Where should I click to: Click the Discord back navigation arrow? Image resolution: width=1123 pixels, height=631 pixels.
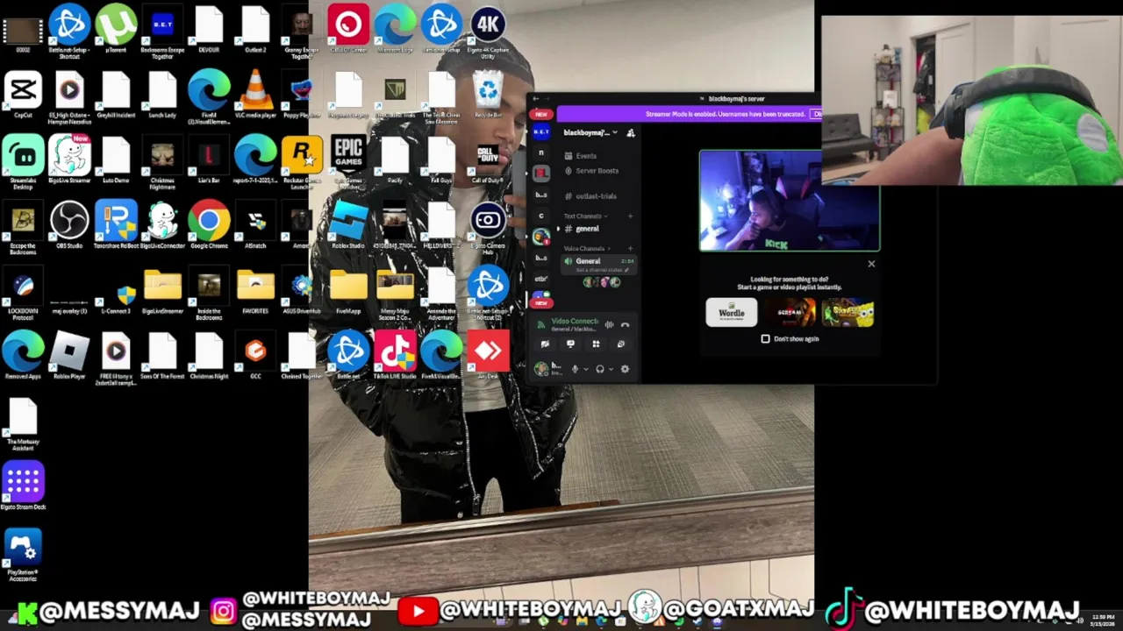pyautogui.click(x=535, y=99)
